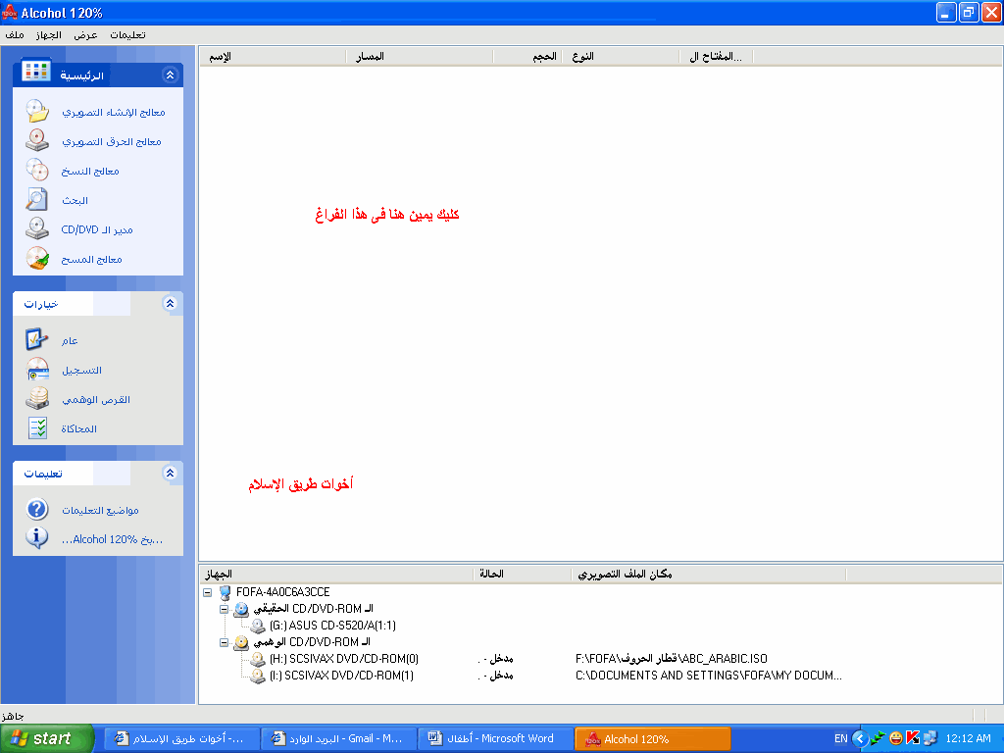Select the FOFA-4A0C6A3CCE computer icon

click(225, 592)
